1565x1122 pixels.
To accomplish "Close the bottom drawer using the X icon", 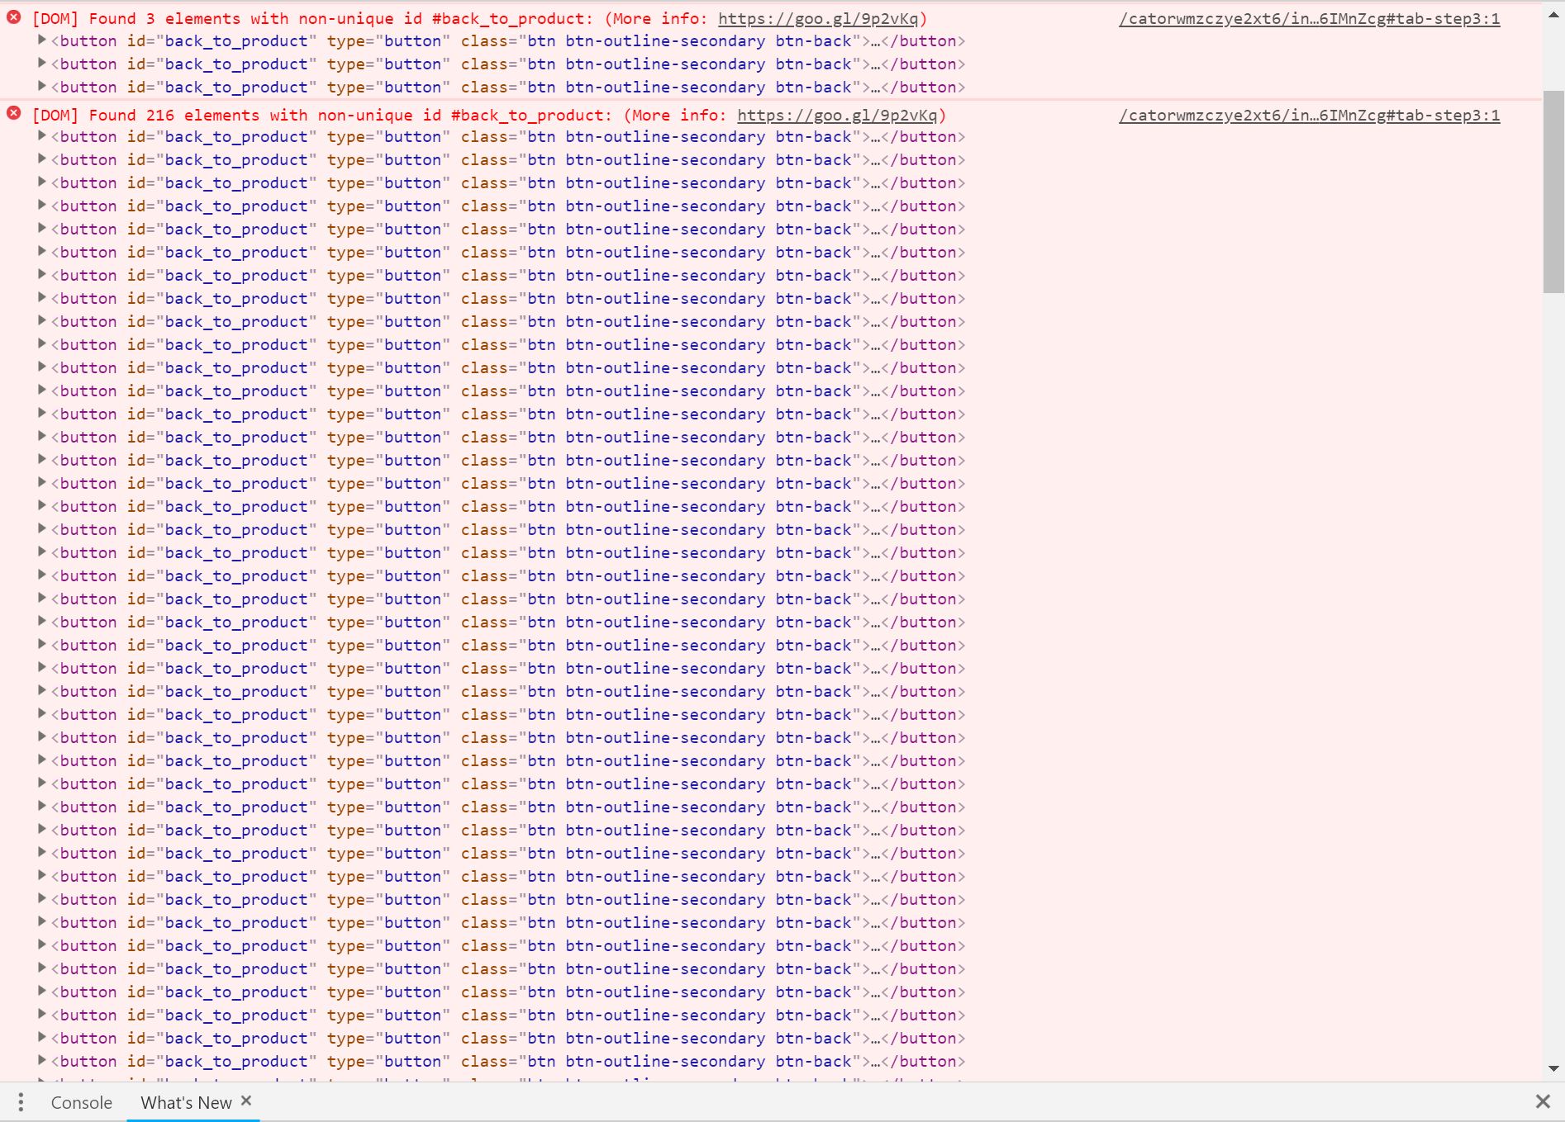I will (1542, 1101).
